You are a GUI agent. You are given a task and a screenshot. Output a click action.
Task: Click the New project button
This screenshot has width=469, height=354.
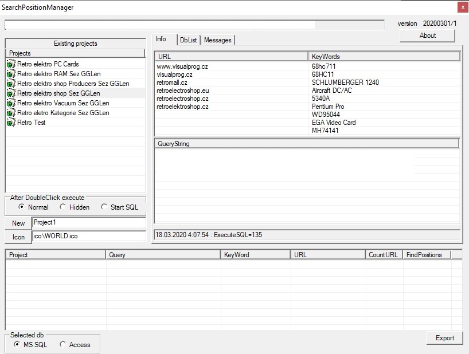point(18,223)
